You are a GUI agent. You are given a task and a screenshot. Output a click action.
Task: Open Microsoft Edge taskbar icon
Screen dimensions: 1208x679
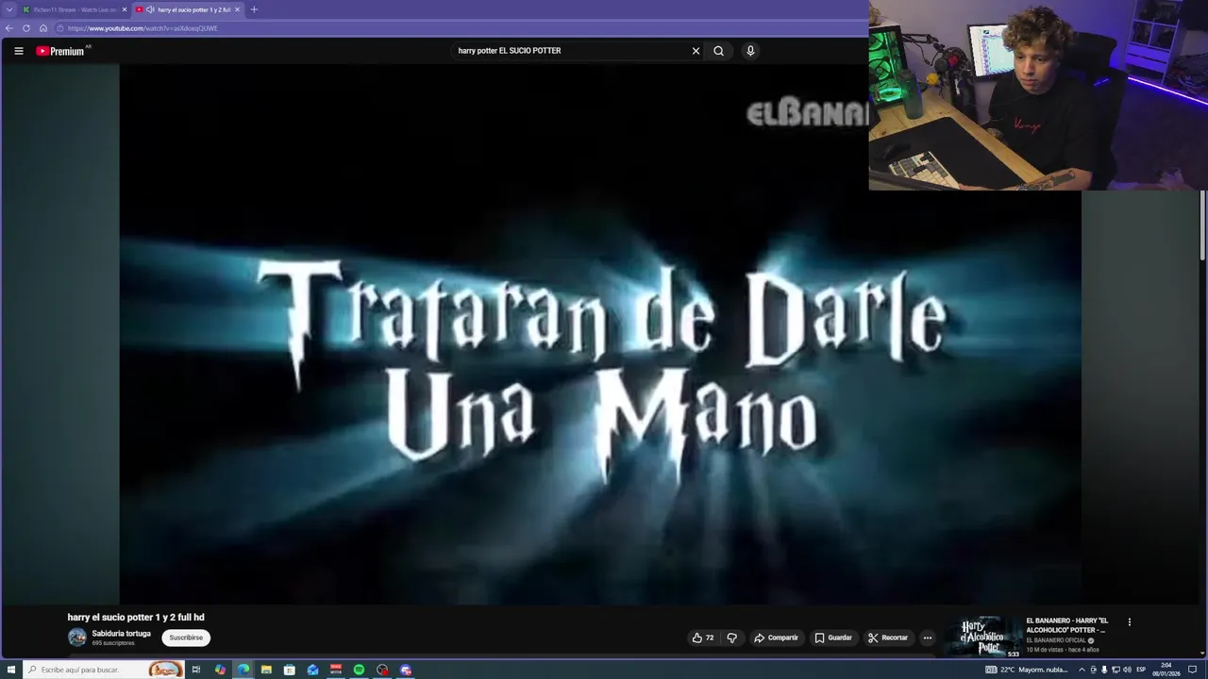pos(243,670)
